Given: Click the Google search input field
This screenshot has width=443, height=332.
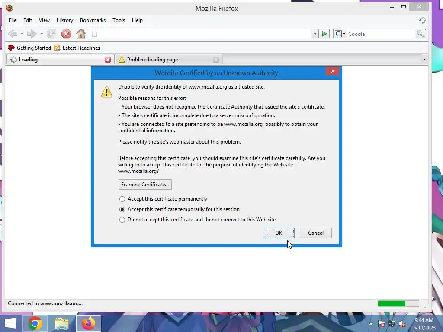Looking at the screenshot, I should coord(381,34).
